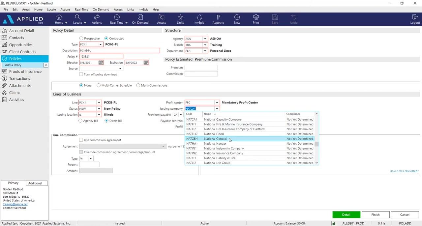422x226 pixels.
Task: Click the Print toolbar icon
Action: pyautogui.click(x=256, y=19)
